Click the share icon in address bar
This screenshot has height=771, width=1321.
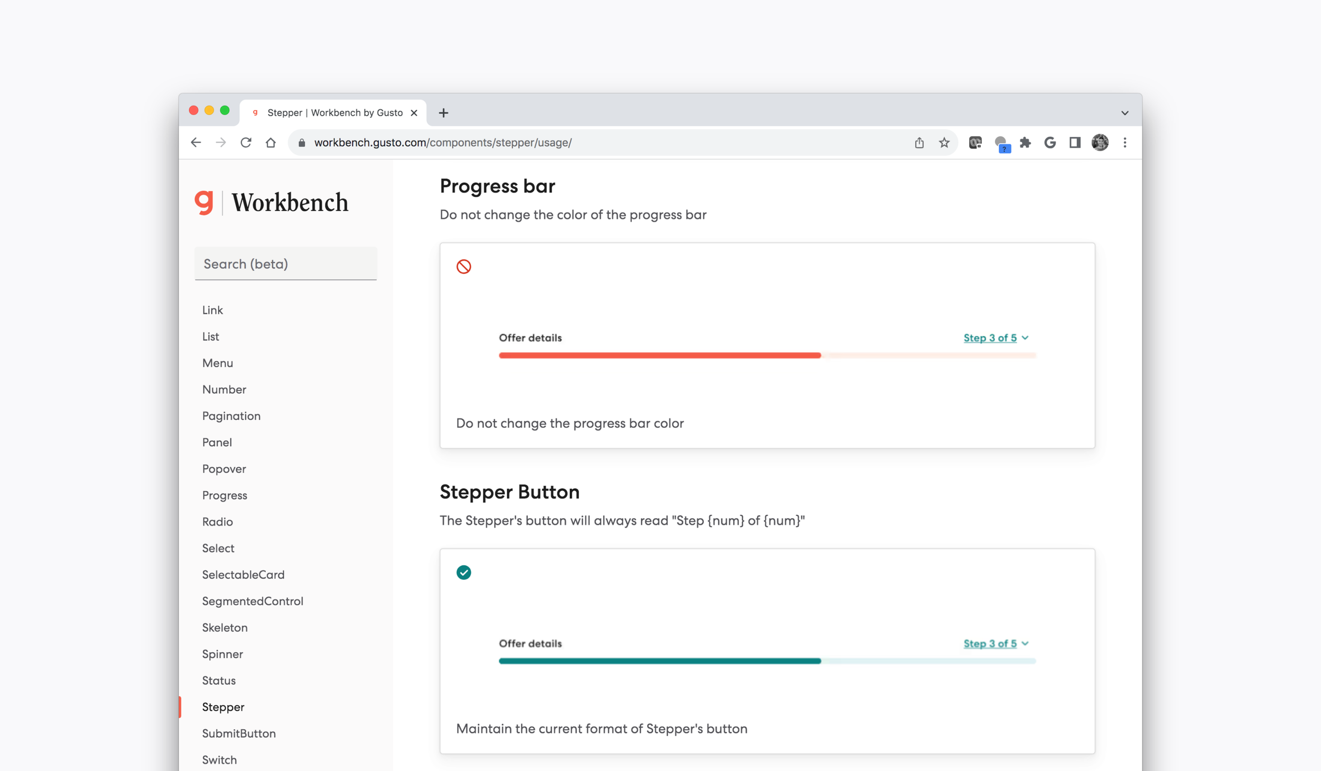point(919,143)
